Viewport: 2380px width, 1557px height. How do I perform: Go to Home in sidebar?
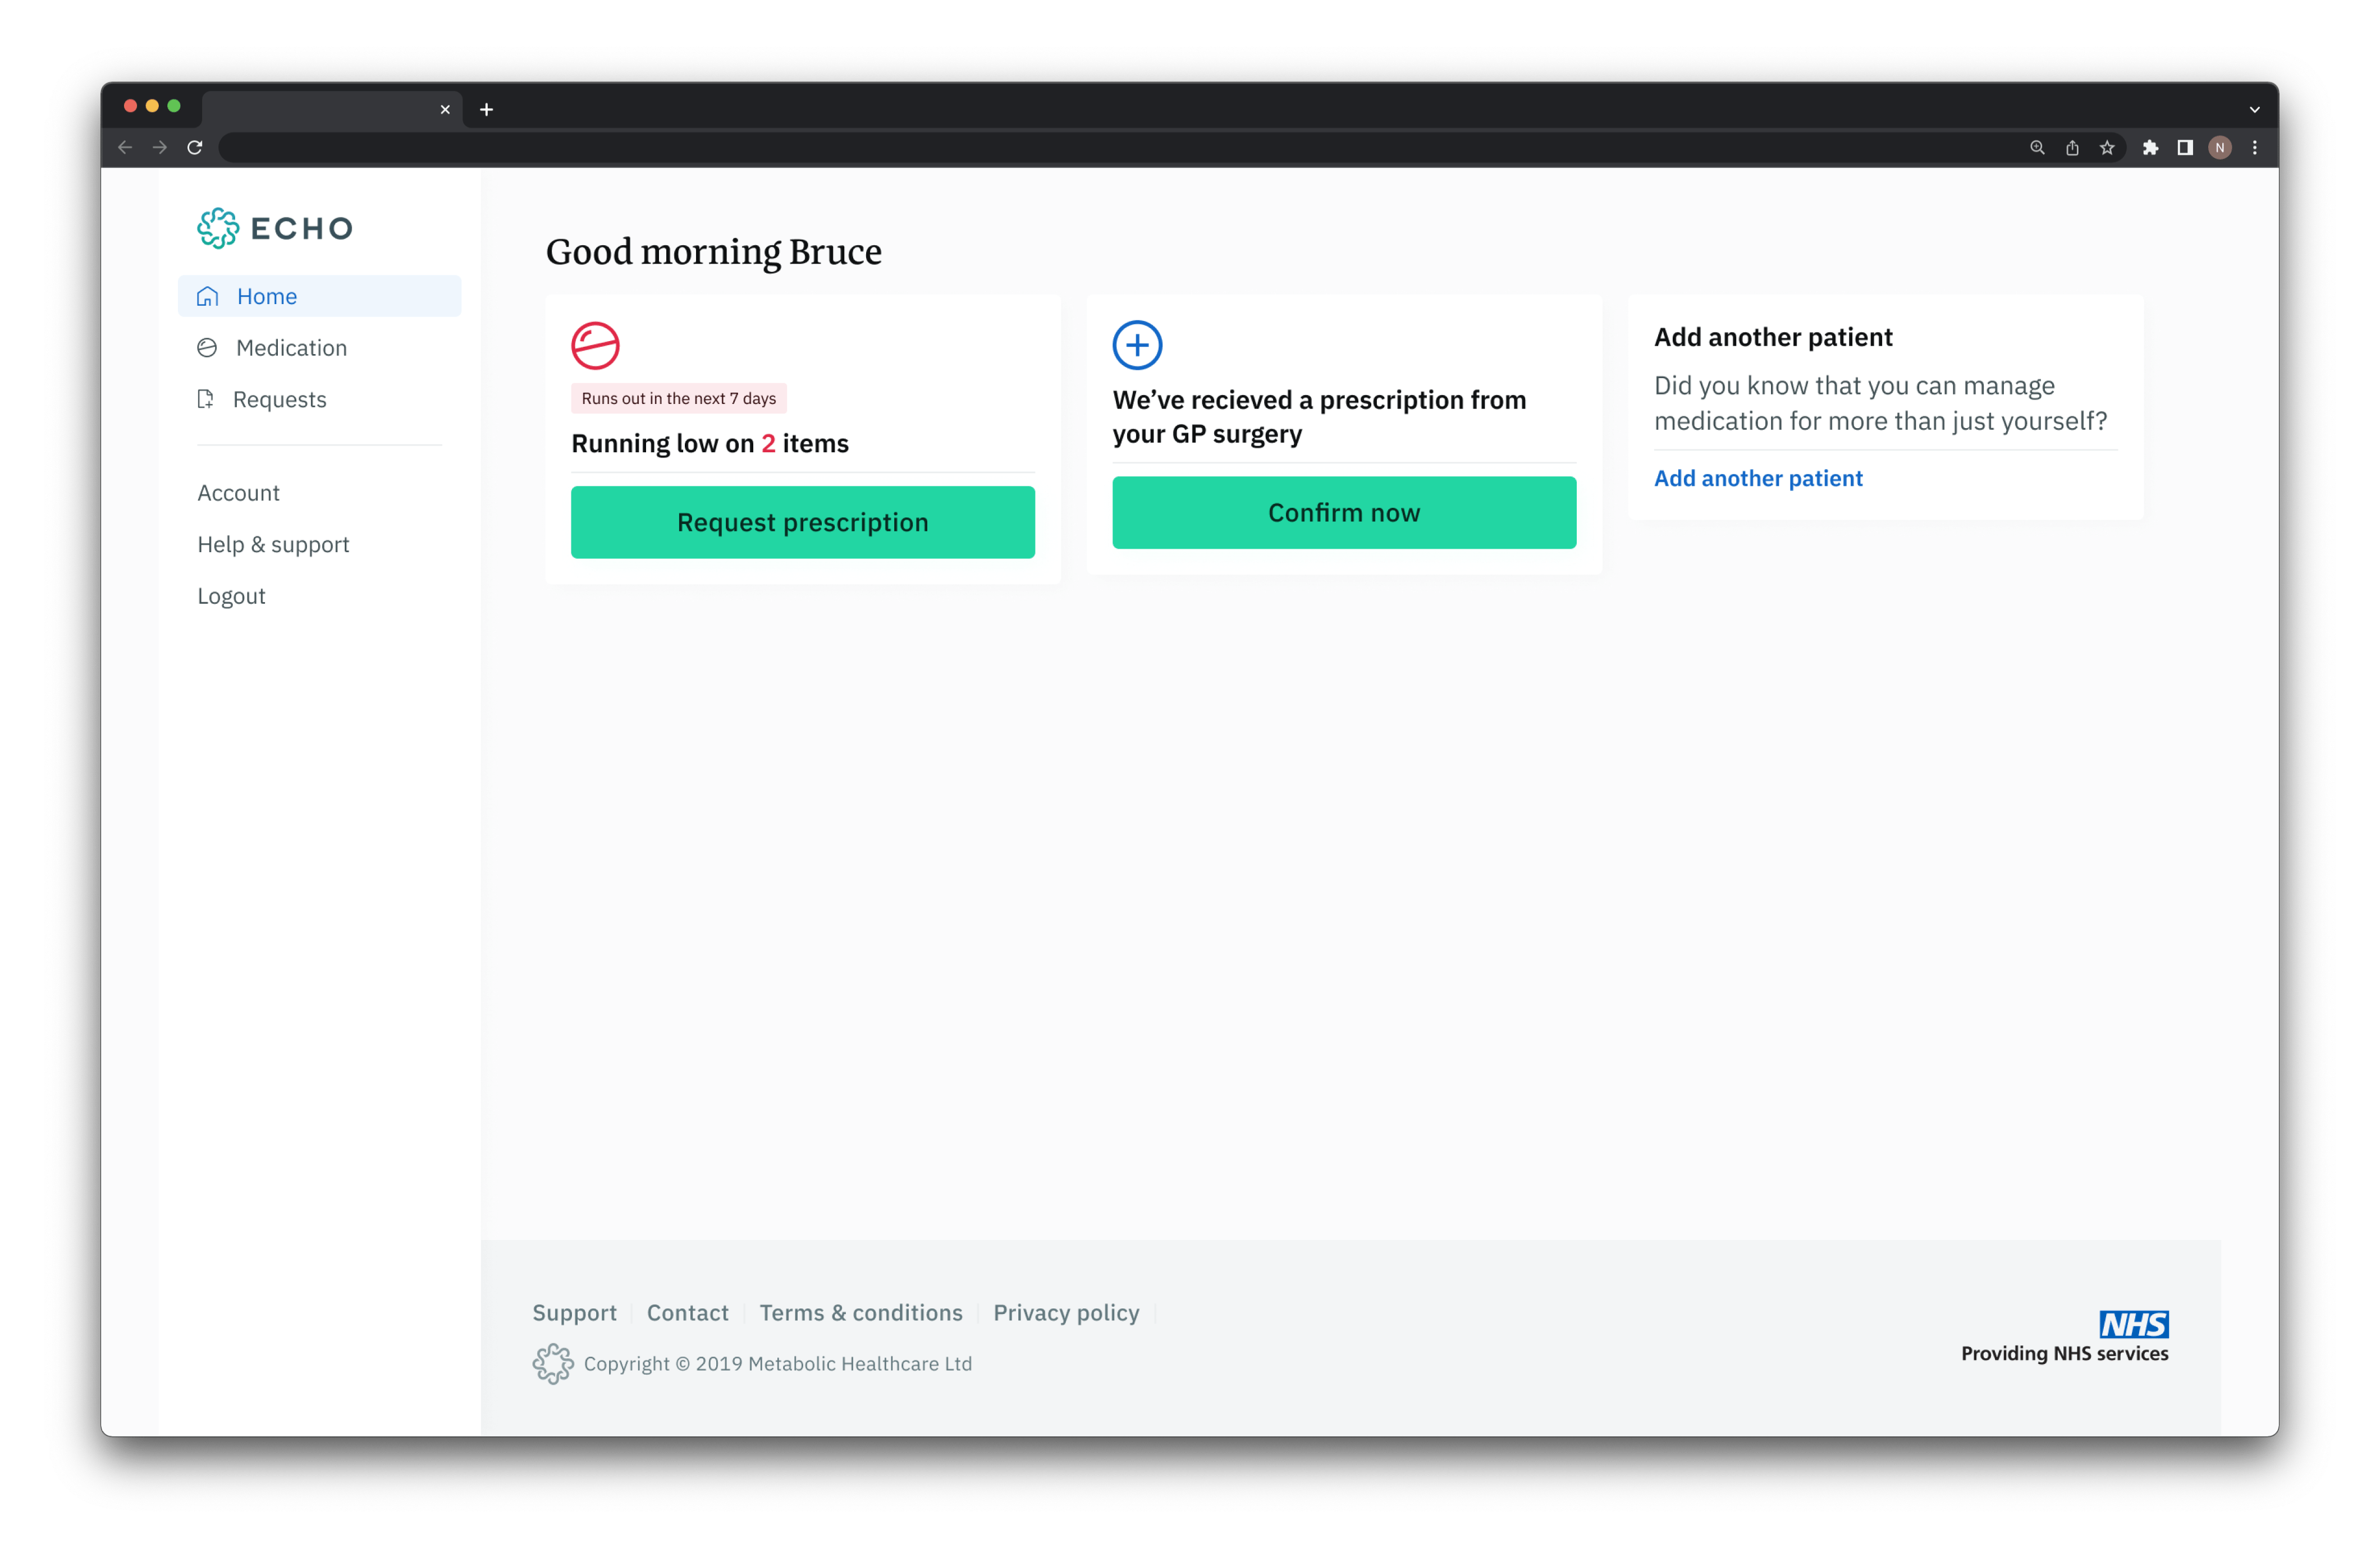[x=320, y=297]
